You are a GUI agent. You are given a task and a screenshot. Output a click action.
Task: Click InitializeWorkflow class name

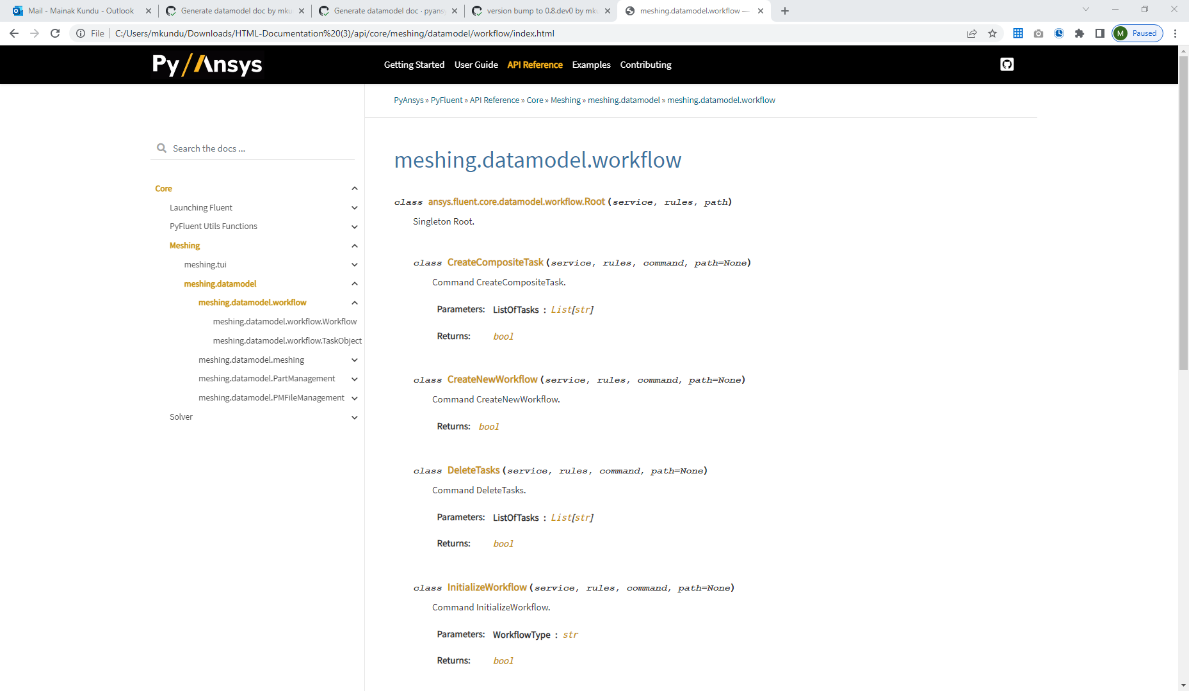pos(487,587)
